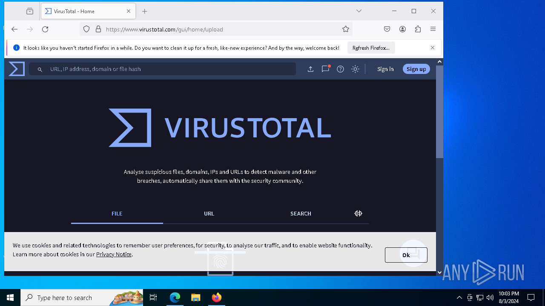Screen dimensions: 545x306
Task: Expand the List all tabs dropdown
Action: pos(359,11)
